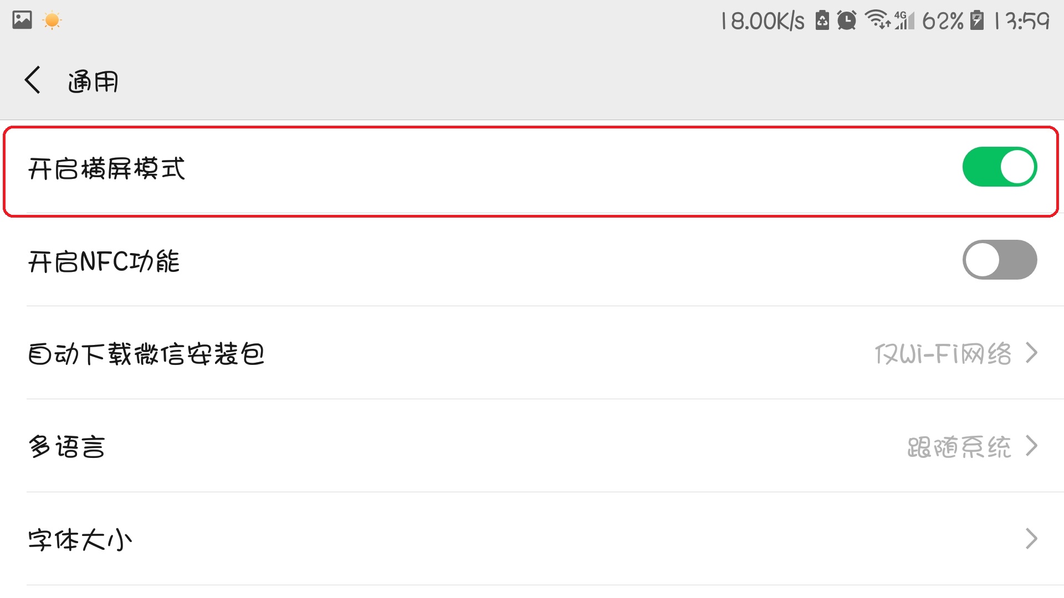Screen dimensions: 1064x598
Task: Select the 字体大小 label
Action: (80, 539)
